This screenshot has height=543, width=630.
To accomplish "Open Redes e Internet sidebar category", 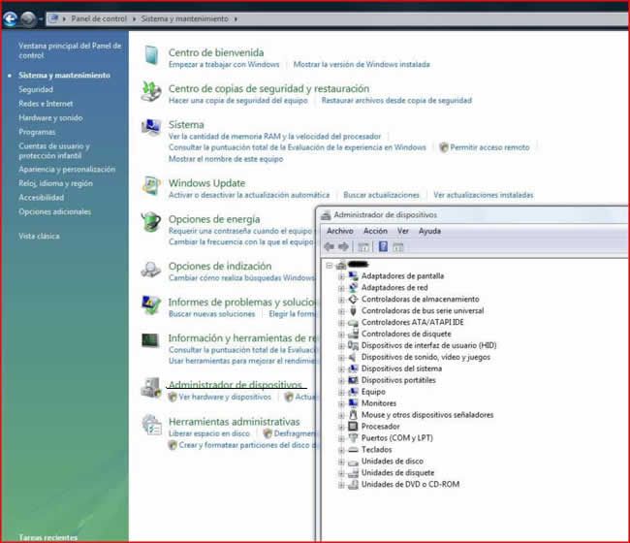I will pos(46,104).
